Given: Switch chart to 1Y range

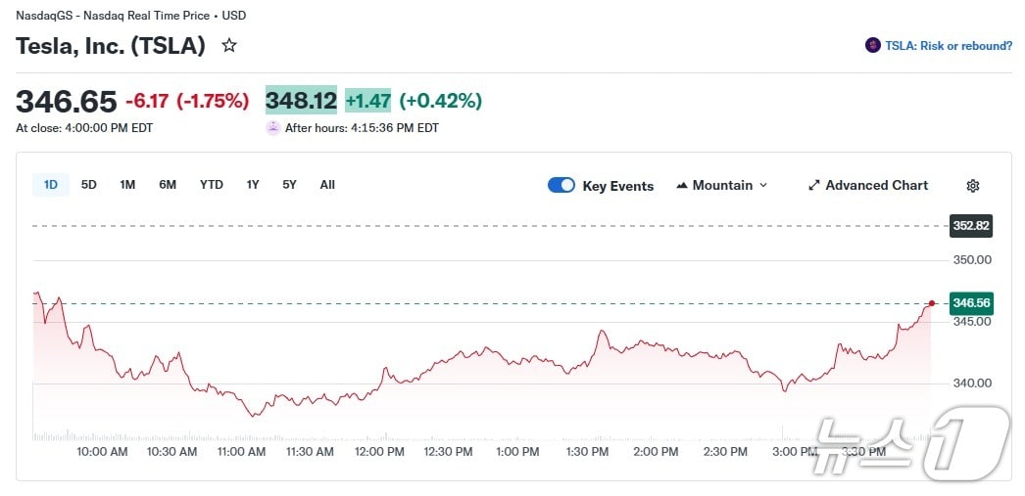Looking at the screenshot, I should click(253, 184).
